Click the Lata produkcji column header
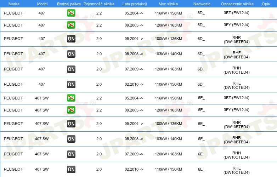The height and width of the screenshot is (177, 277). click(x=135, y=4)
